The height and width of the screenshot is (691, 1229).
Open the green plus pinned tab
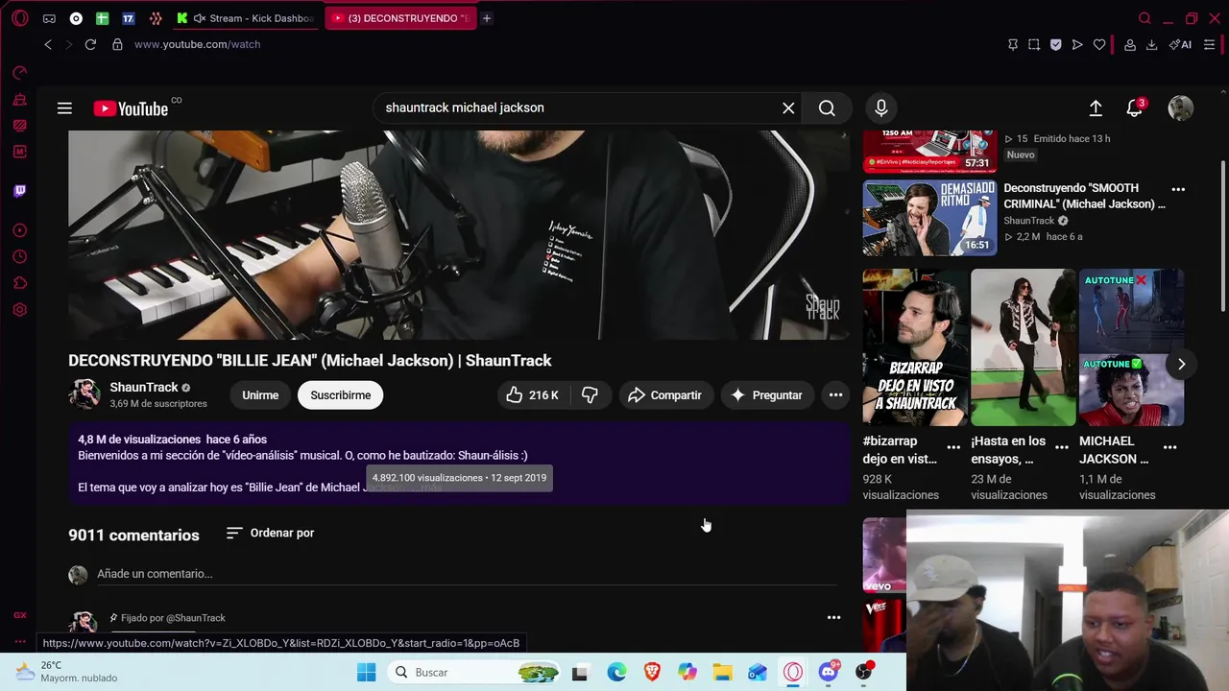[x=102, y=18]
